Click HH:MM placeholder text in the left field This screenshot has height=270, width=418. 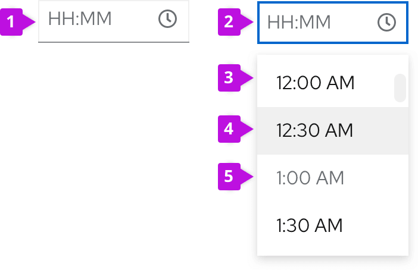pyautogui.click(x=80, y=20)
